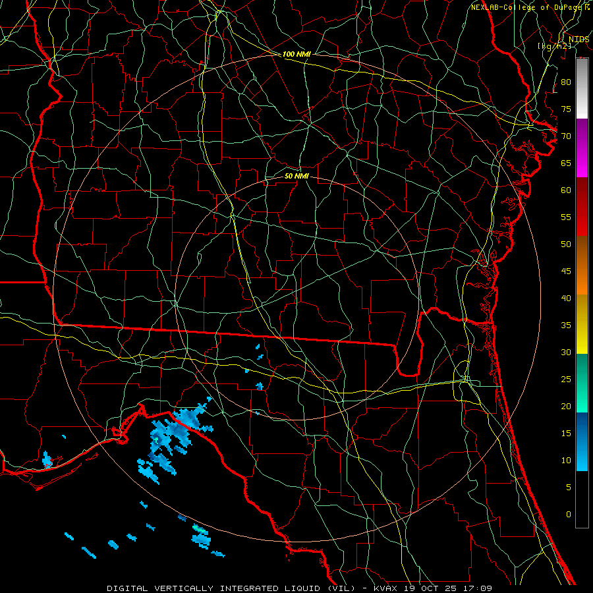Click the 60 value on the color scale
Image resolution: width=593 pixels, height=593 pixels.
click(x=566, y=190)
